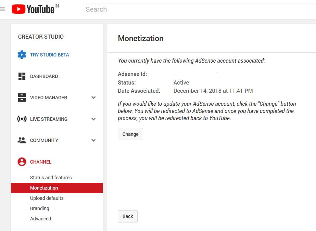Click the Monetization page heading

click(141, 38)
